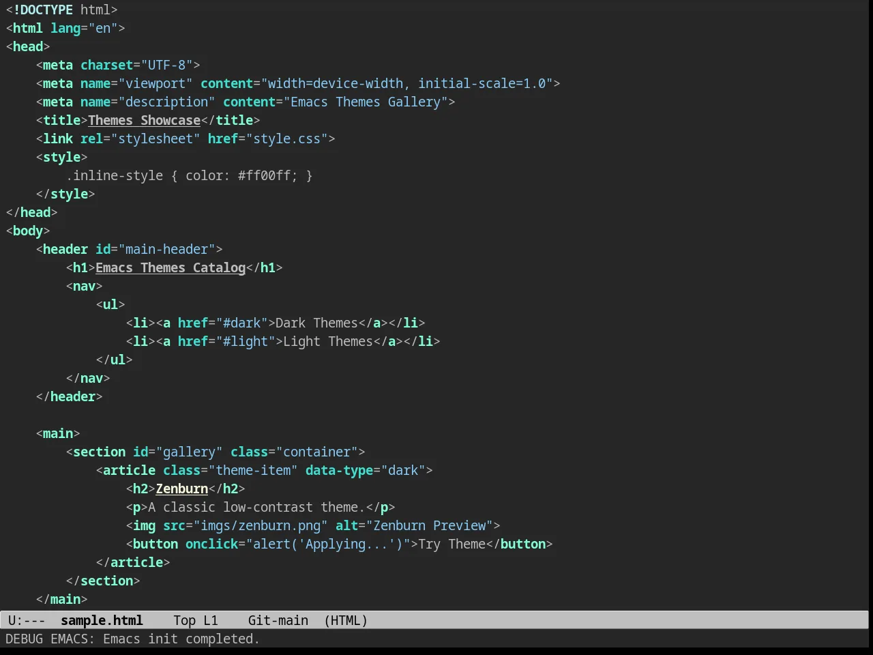Click the heading text Emacs Themes Catalog
The width and height of the screenshot is (873, 655).
point(171,267)
